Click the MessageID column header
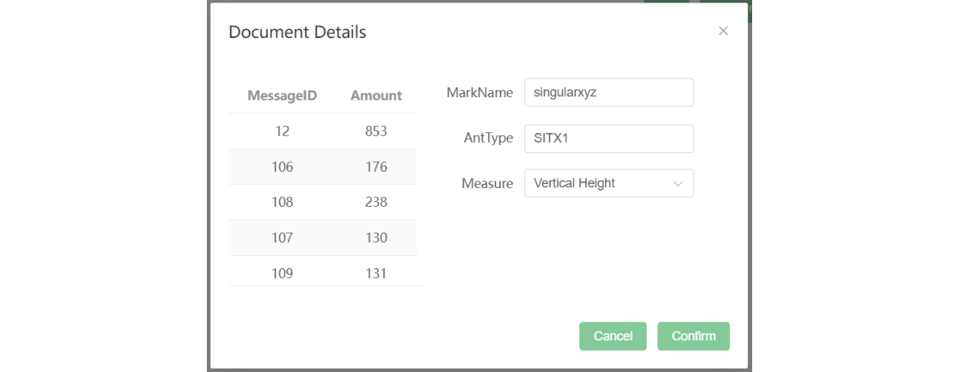Image resolution: width=972 pixels, height=372 pixels. tap(282, 96)
